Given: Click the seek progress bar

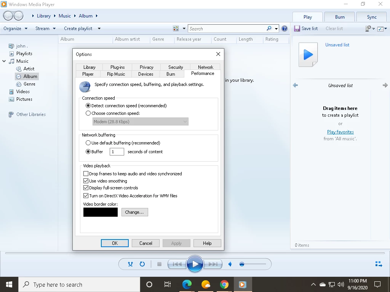Looking at the screenshot, I should click(195, 253).
